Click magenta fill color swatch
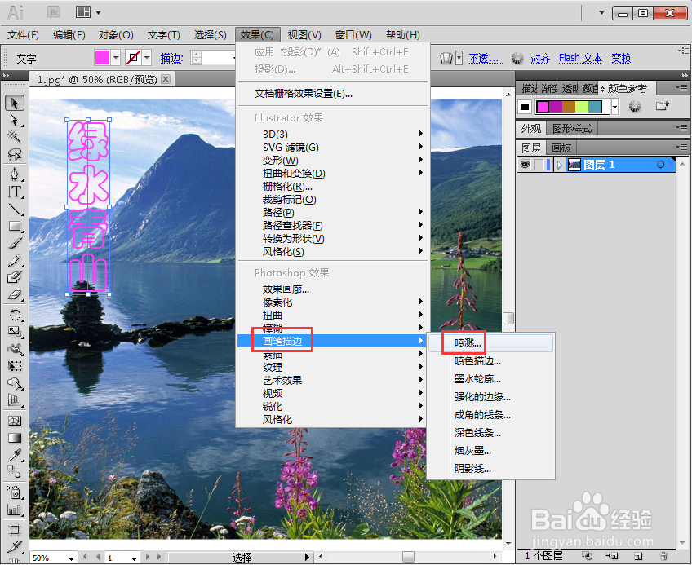Image resolution: width=692 pixels, height=565 pixels. pyautogui.click(x=102, y=57)
